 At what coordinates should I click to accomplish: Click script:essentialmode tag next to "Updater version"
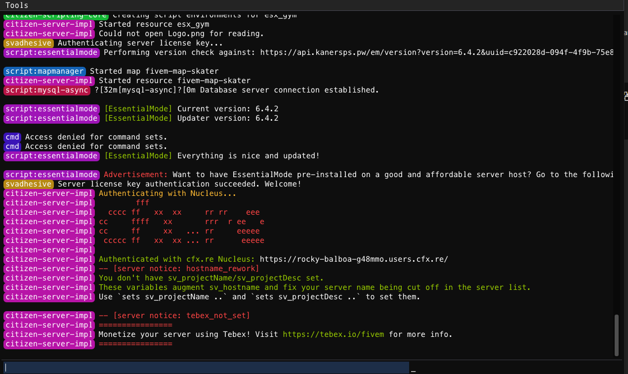[51, 118]
